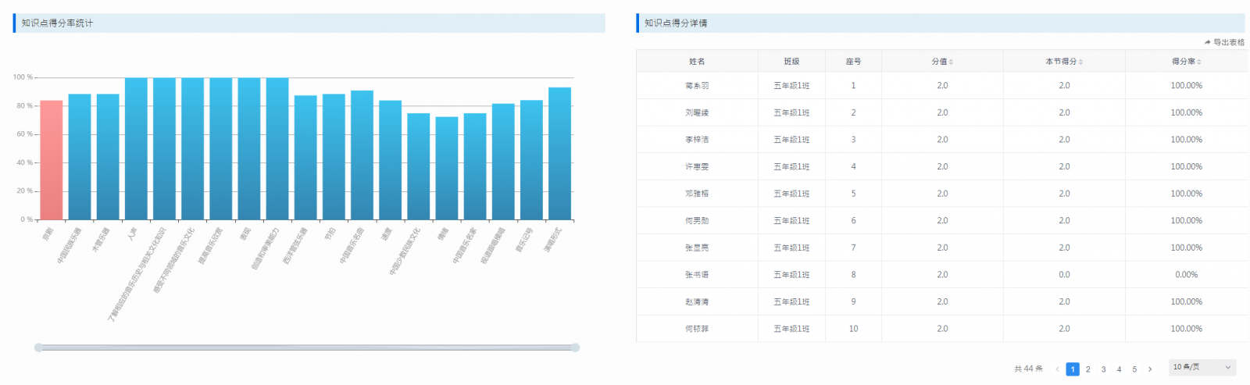Click the sort arrows next to 分值
The width and height of the screenshot is (1250, 385).
[952, 62]
